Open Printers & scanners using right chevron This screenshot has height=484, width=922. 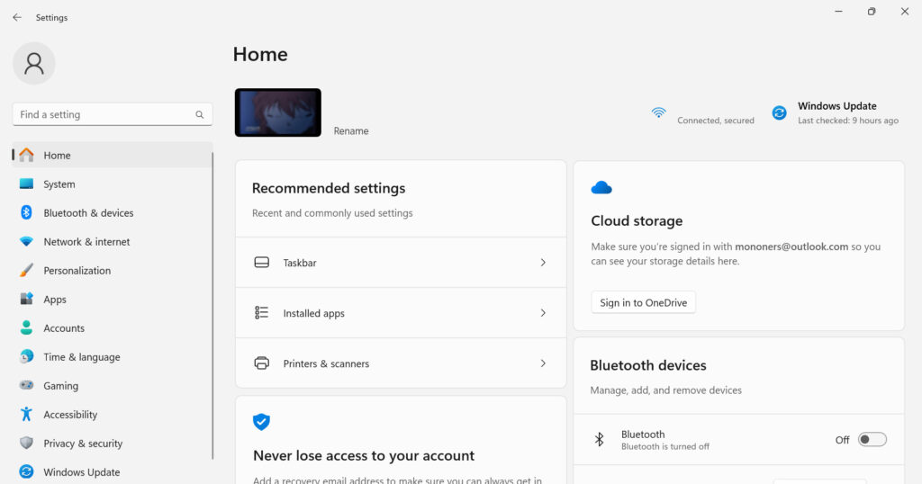[x=543, y=363]
